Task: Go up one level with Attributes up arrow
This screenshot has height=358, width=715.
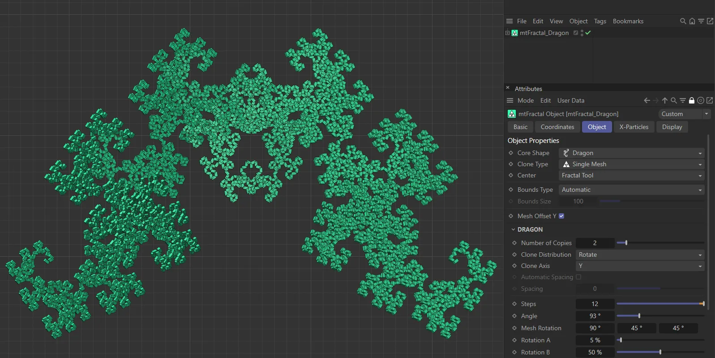Action: (665, 100)
